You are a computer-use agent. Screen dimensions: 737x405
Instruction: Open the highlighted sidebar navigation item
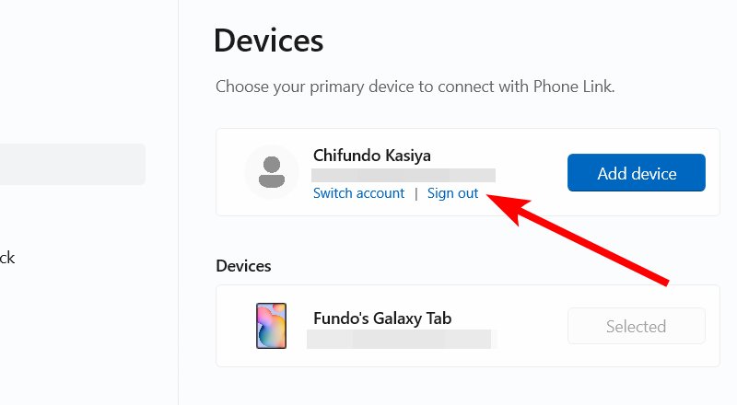[x=72, y=164]
